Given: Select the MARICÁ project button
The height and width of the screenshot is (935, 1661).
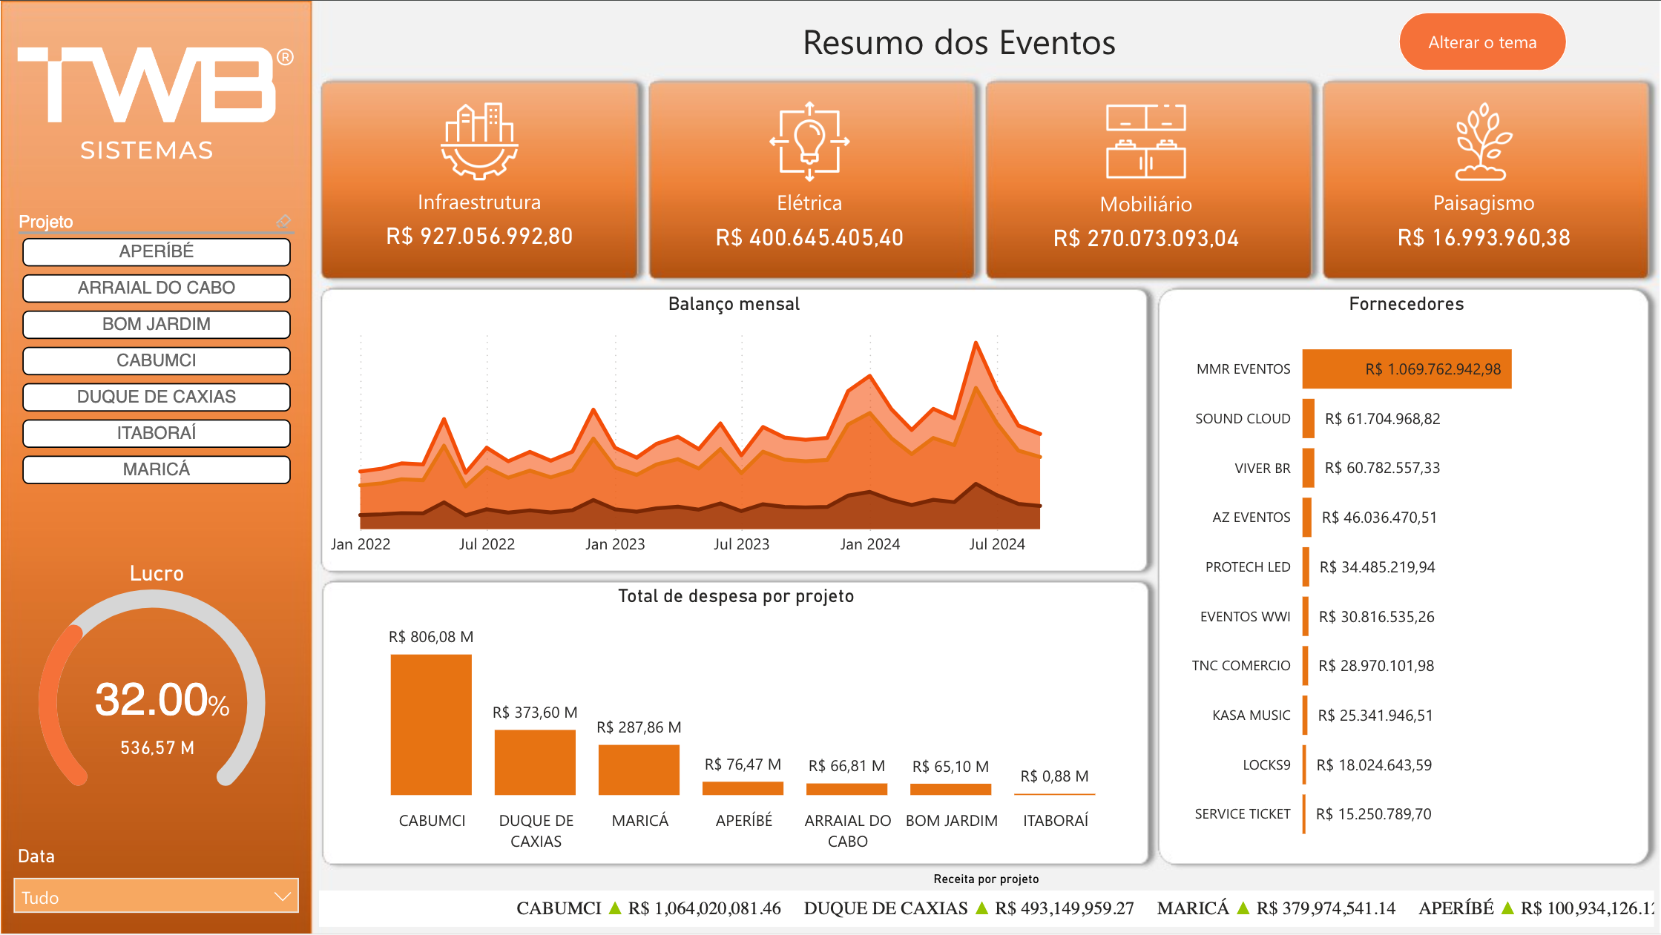Looking at the screenshot, I should point(156,469).
